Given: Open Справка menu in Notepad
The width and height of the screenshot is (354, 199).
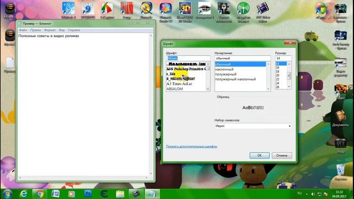Looking at the screenshot, I should pyautogui.click(x=74, y=30).
